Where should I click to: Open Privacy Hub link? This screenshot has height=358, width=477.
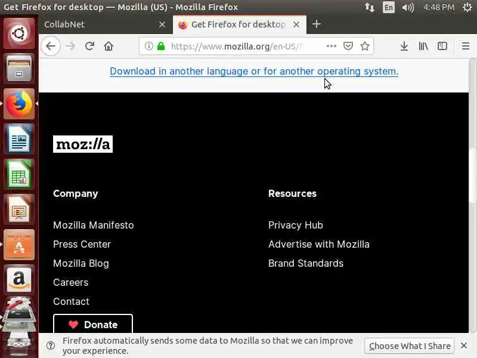tap(295, 226)
